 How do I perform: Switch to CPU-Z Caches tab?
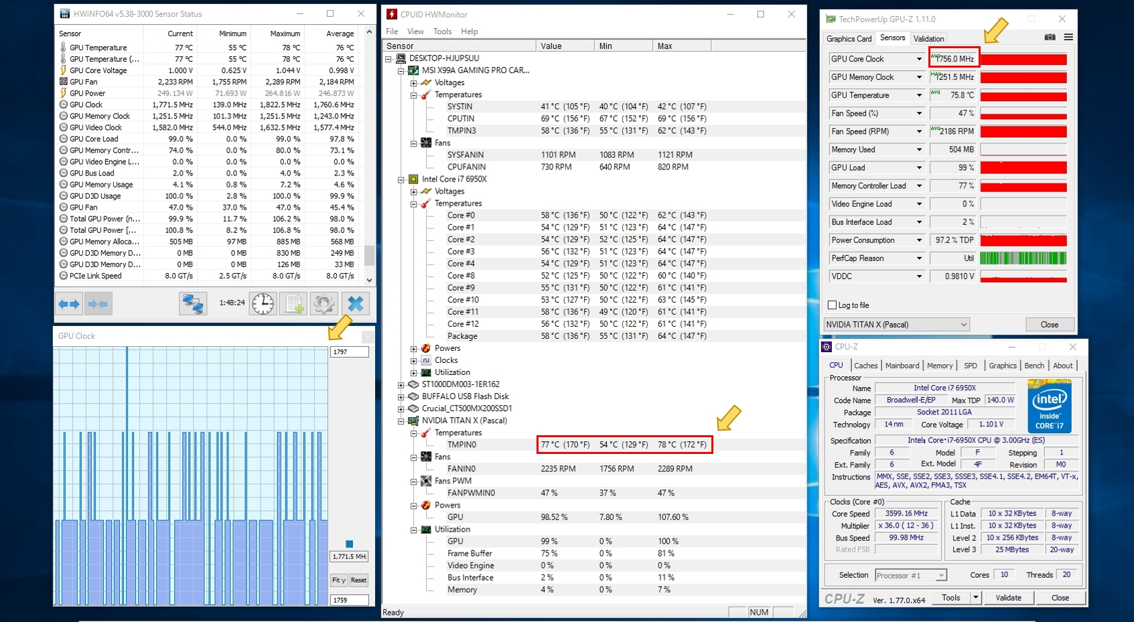[865, 366]
